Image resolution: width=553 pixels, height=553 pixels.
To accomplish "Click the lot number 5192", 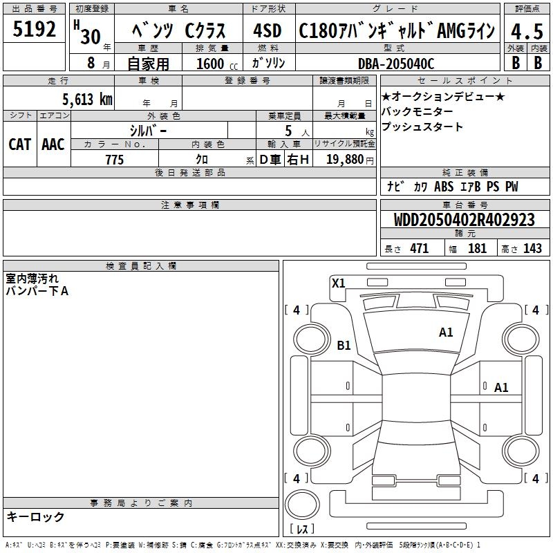I will pyautogui.click(x=34, y=29).
